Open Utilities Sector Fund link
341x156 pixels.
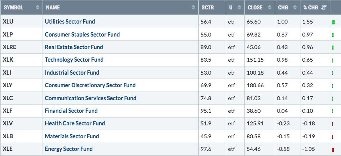(70, 22)
